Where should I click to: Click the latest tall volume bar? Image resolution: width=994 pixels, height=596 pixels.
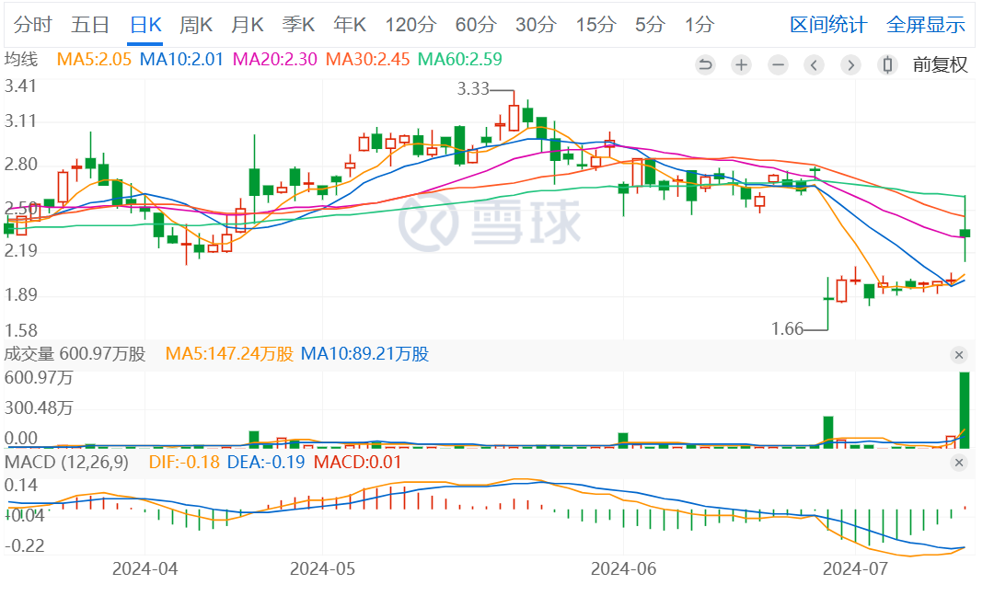pos(965,410)
